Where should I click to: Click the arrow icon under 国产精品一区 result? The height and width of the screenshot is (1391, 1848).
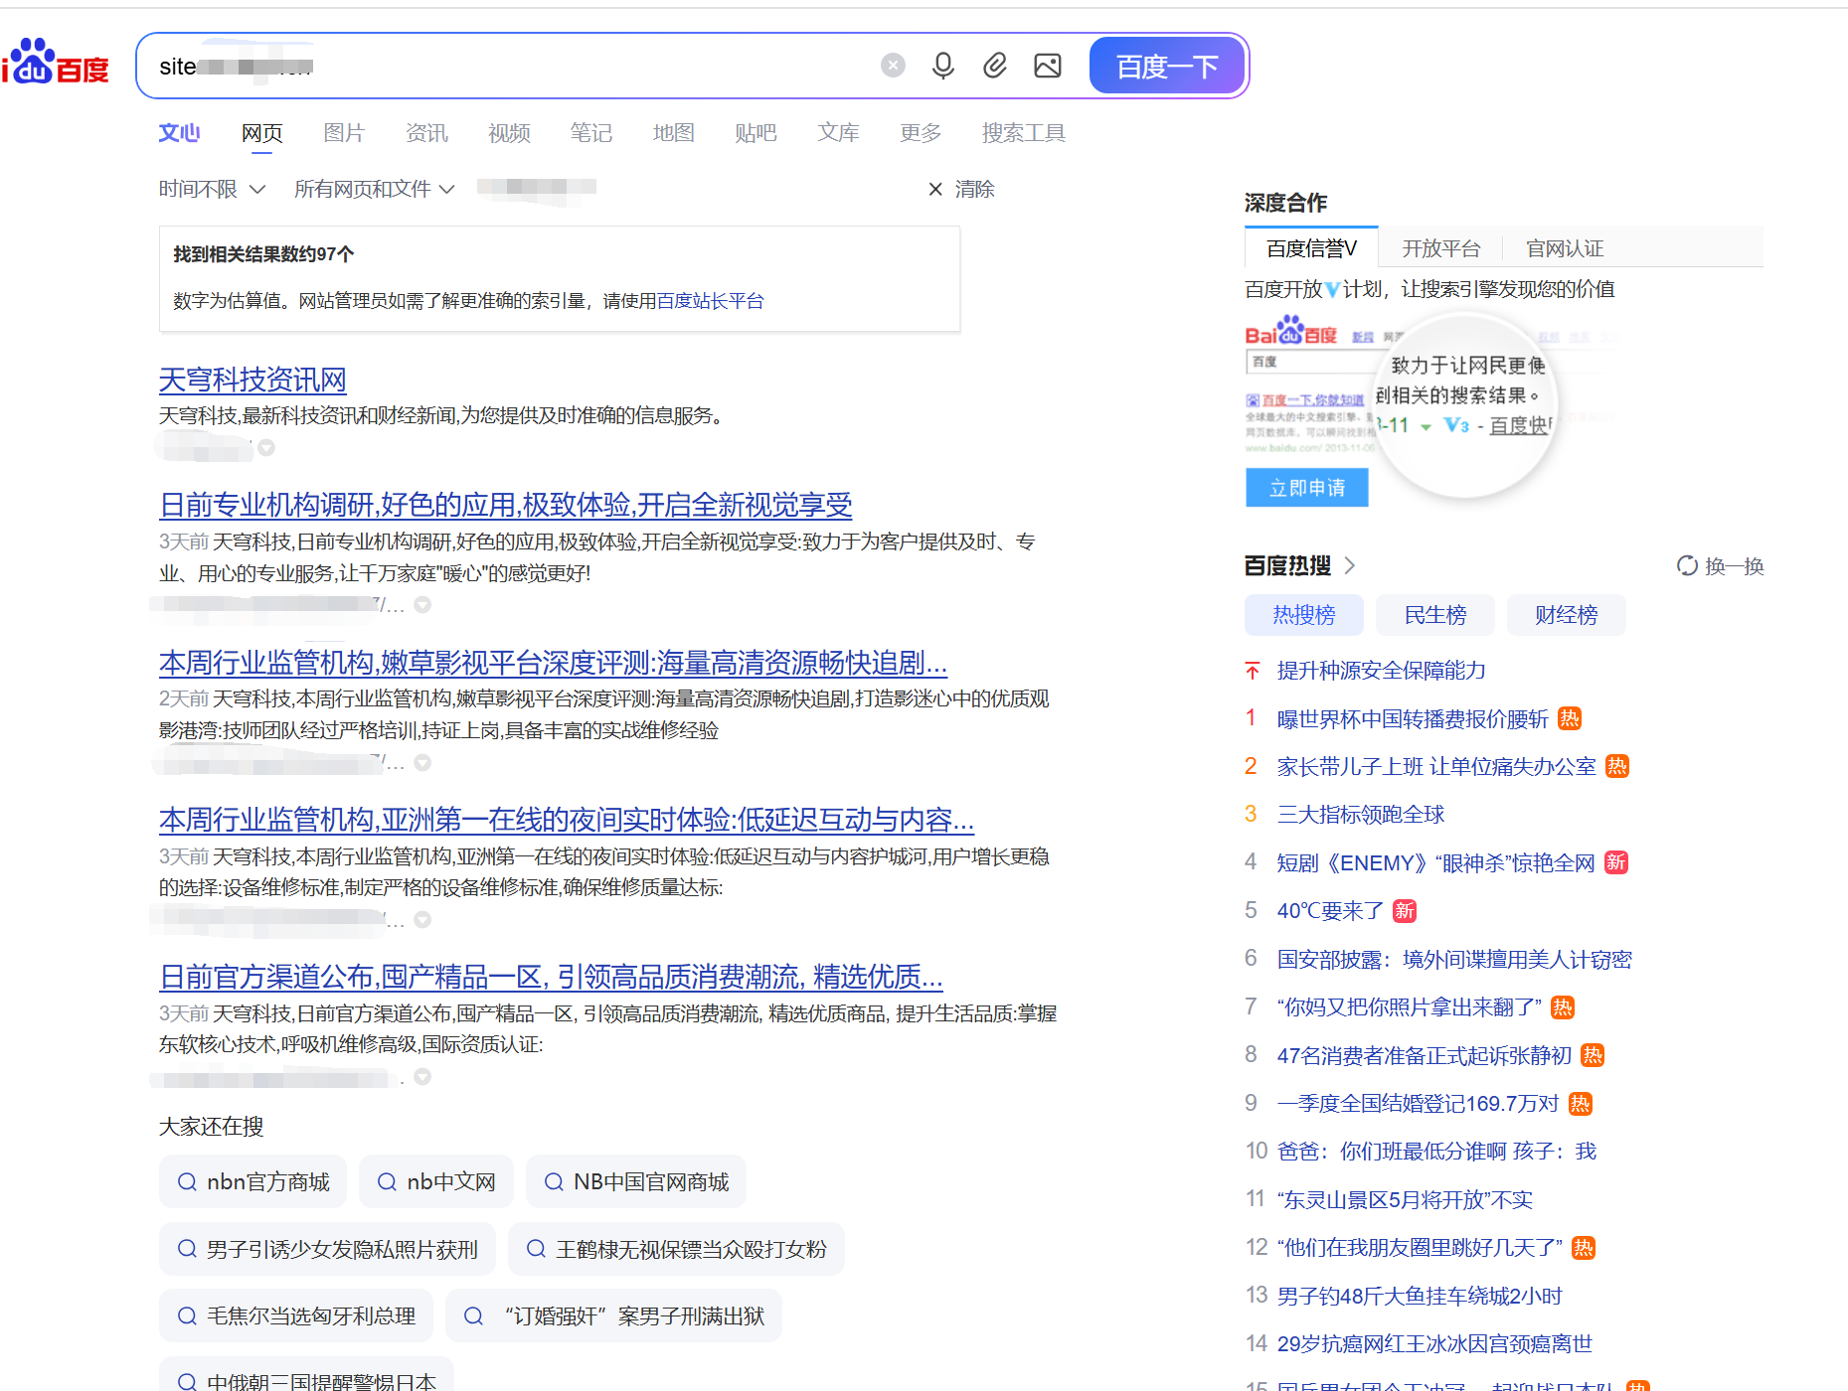(422, 1077)
